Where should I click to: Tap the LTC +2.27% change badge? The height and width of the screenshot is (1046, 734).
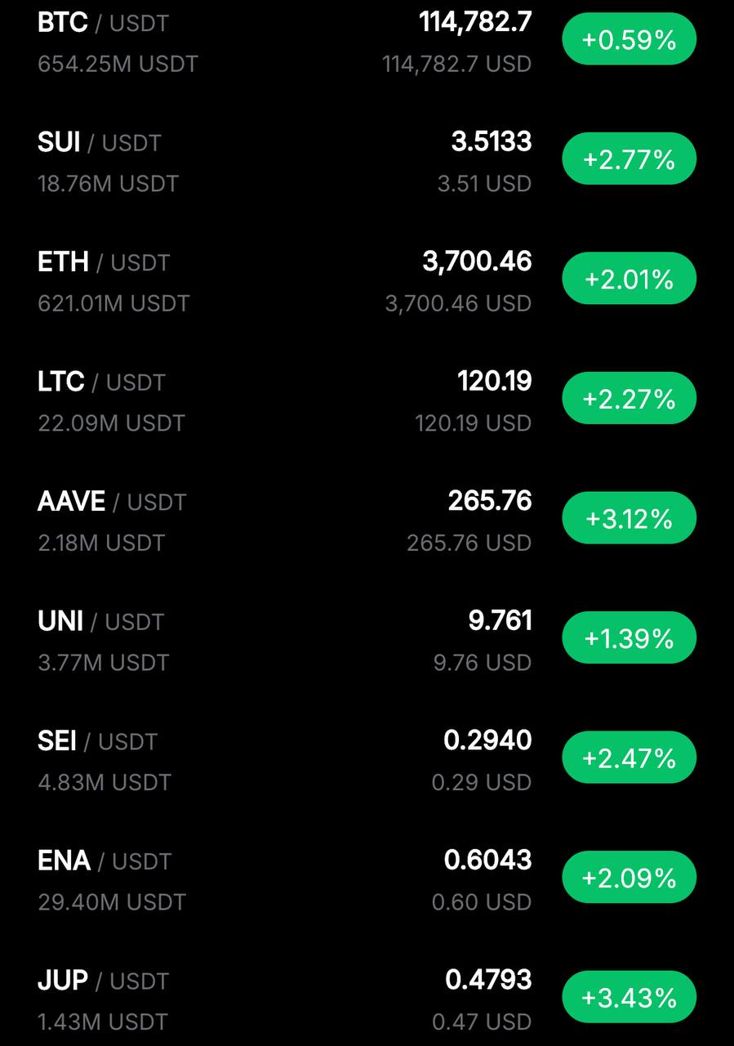coord(629,399)
